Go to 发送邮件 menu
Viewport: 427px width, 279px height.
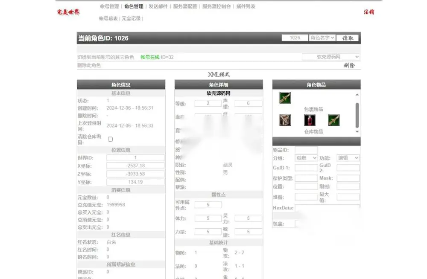point(158,6)
